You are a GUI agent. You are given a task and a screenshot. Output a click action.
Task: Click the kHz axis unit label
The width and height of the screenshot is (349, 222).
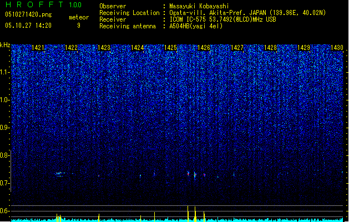5,45
